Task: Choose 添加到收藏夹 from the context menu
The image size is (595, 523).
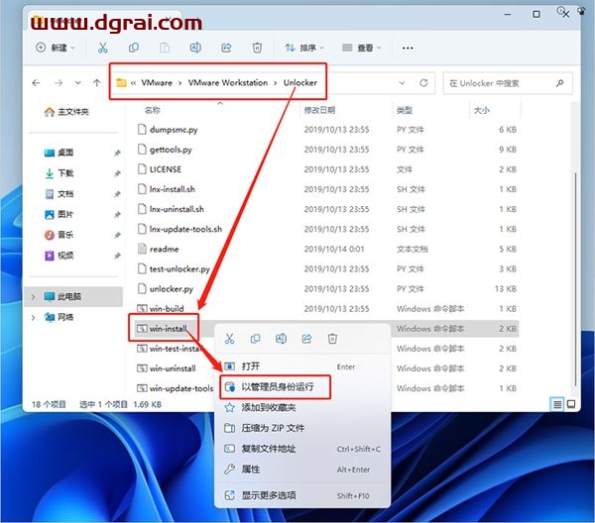Action: [x=302, y=408]
